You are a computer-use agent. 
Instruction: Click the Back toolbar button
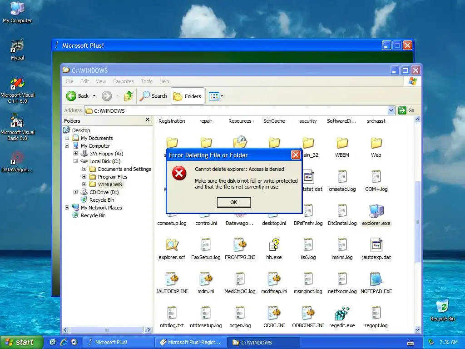tap(77, 96)
